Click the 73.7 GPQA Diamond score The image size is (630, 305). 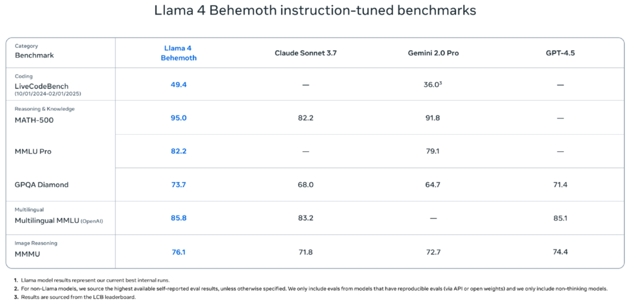(178, 185)
